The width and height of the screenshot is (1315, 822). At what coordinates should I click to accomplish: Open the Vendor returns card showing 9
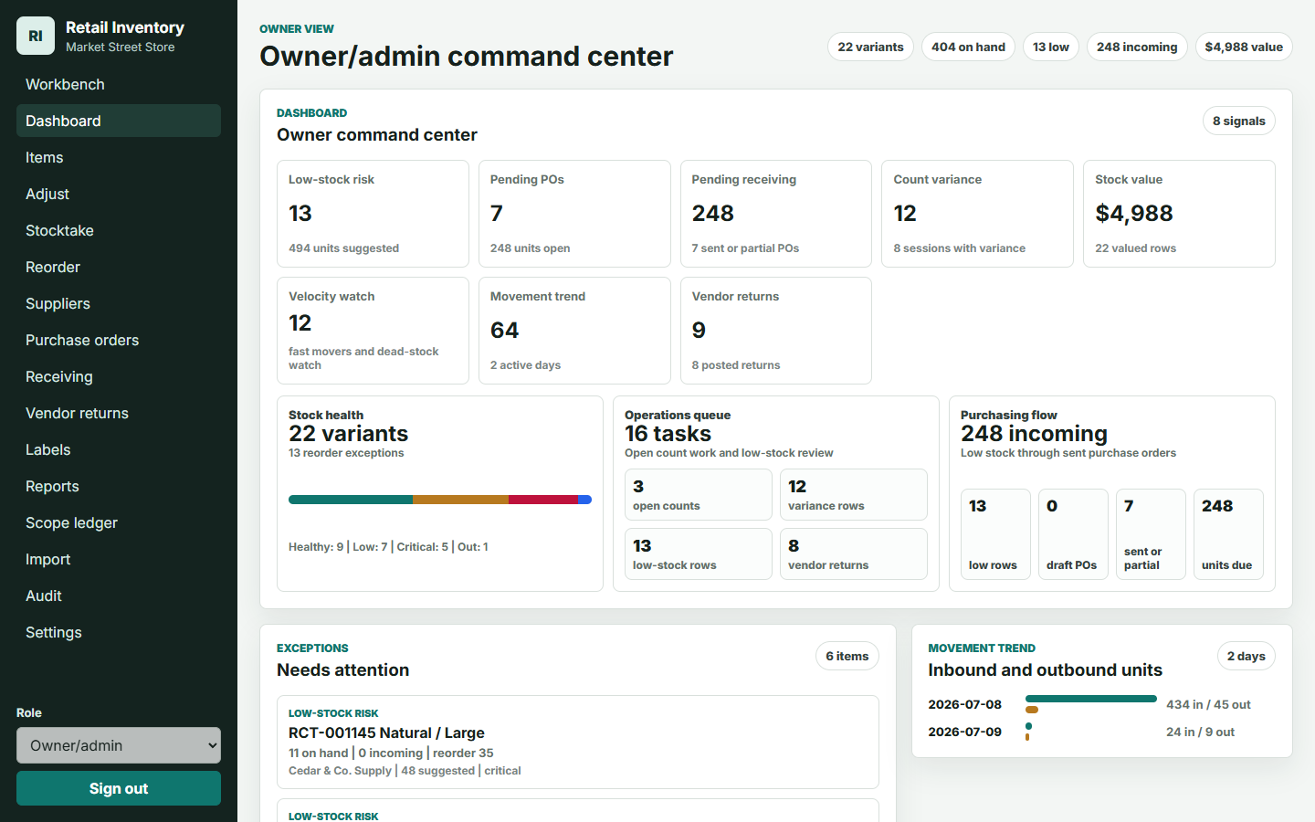776,331
